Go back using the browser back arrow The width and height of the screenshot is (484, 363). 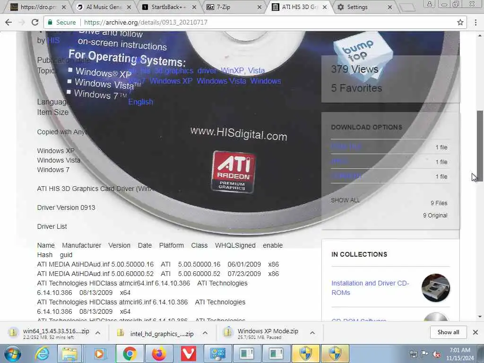[x=9, y=22]
